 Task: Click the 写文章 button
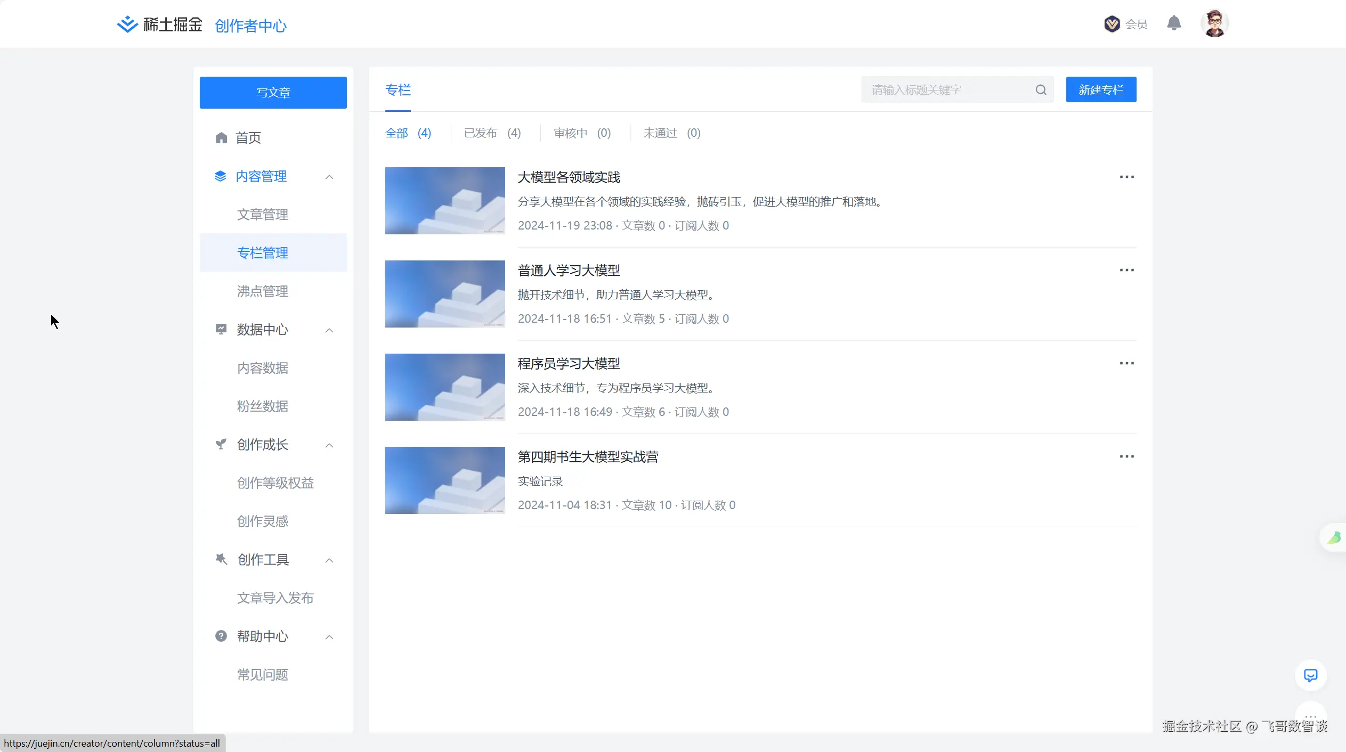273,92
